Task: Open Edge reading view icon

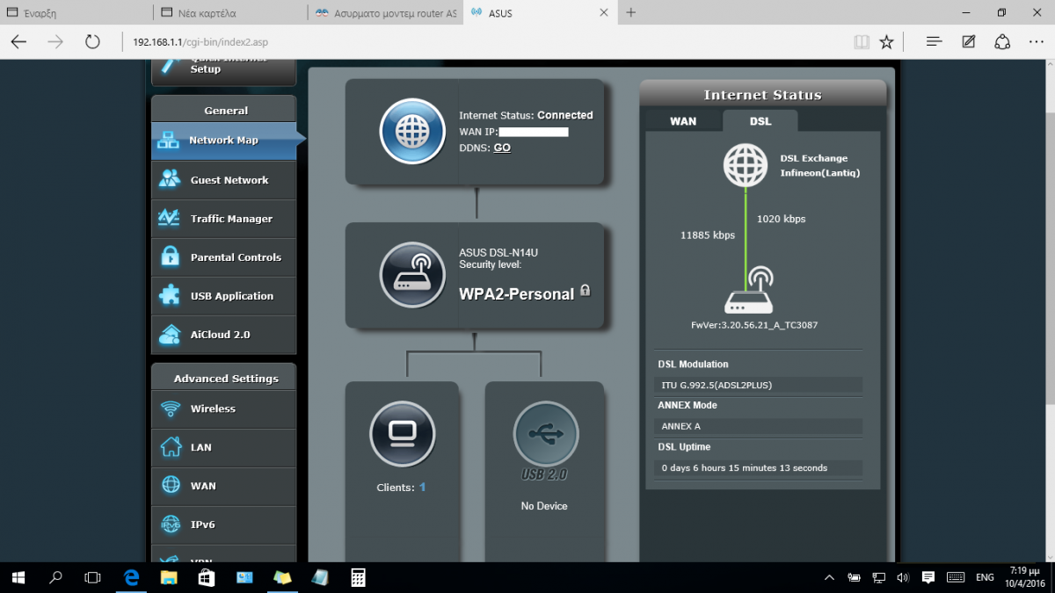Action: click(862, 41)
